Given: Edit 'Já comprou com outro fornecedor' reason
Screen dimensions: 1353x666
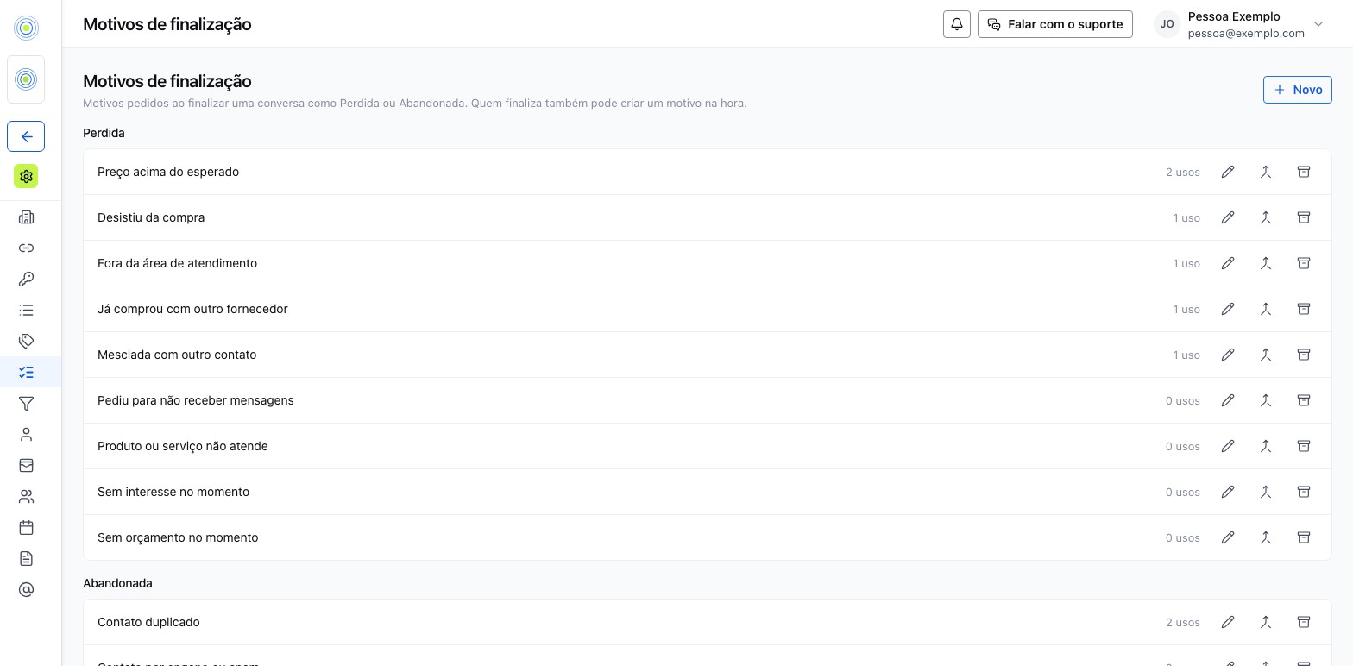Looking at the screenshot, I should click(1228, 309).
